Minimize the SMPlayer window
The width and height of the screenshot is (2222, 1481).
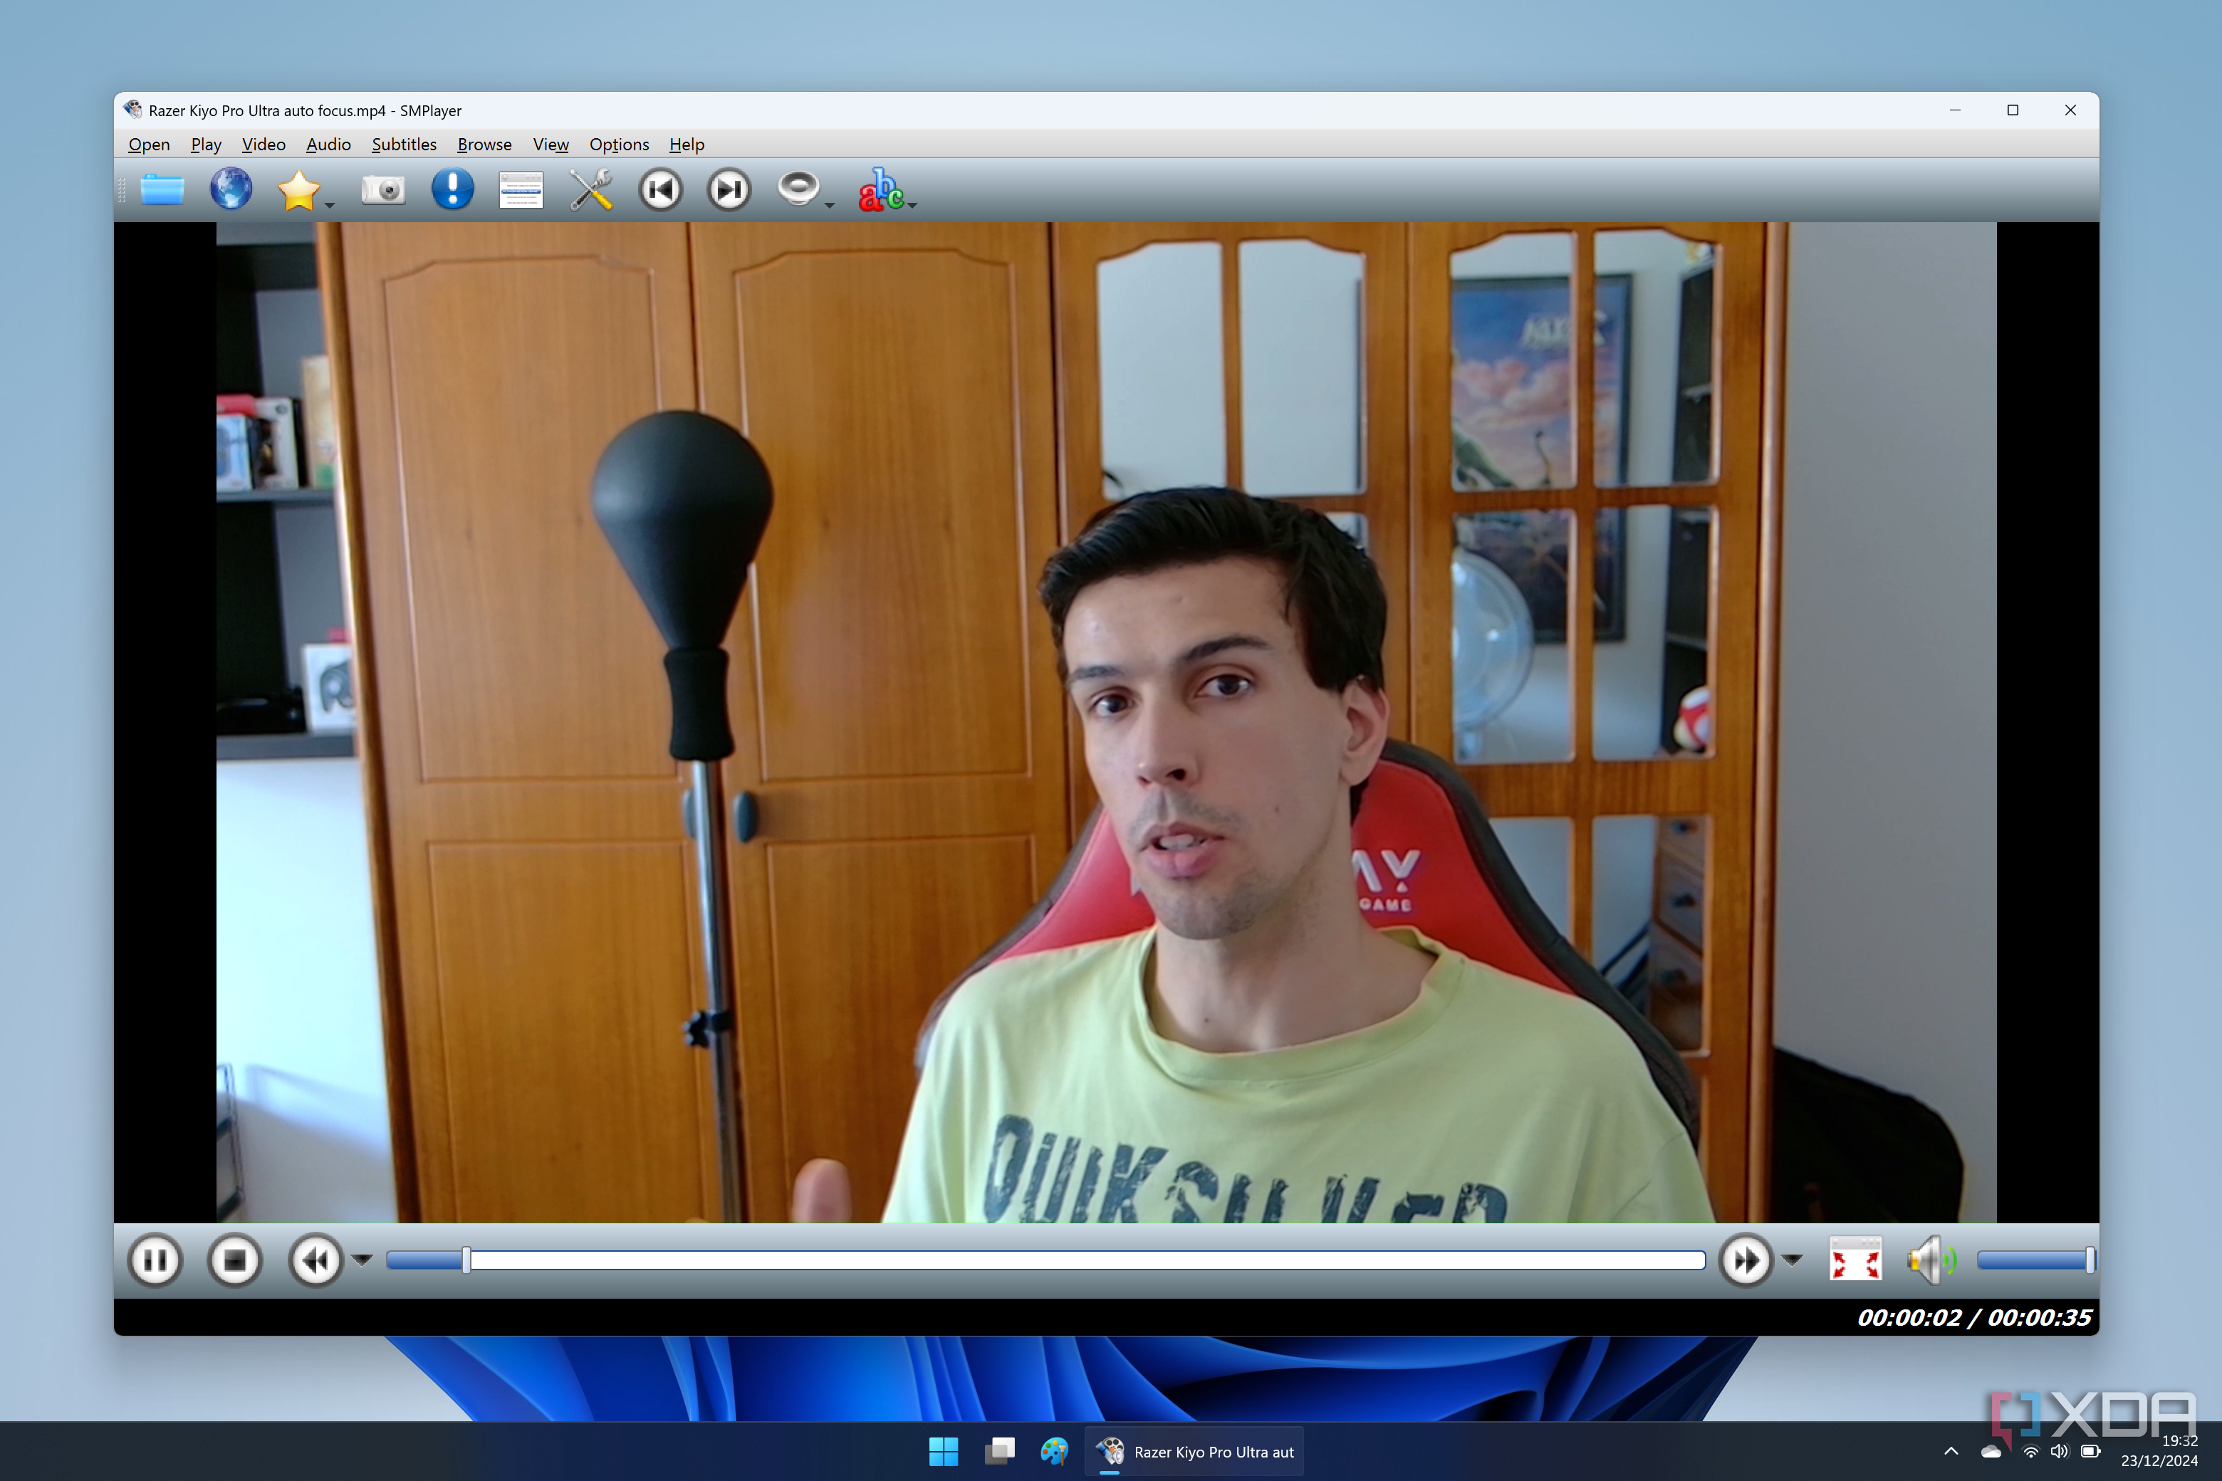coord(1955,110)
